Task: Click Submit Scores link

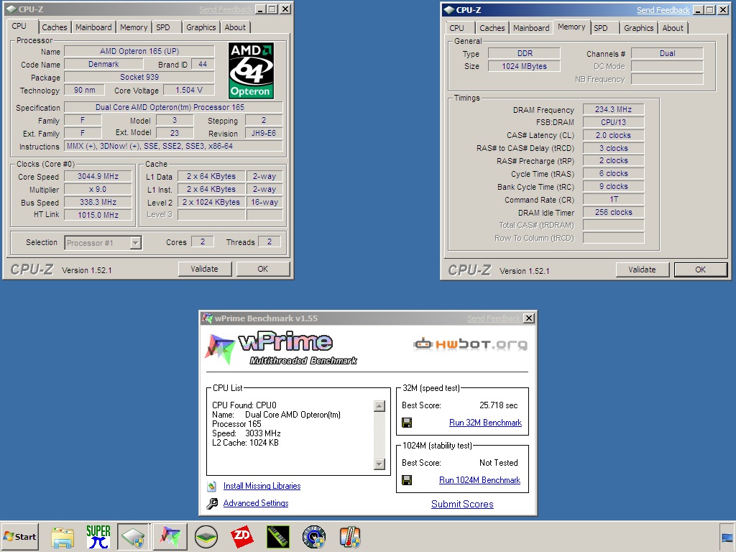Action: click(462, 504)
